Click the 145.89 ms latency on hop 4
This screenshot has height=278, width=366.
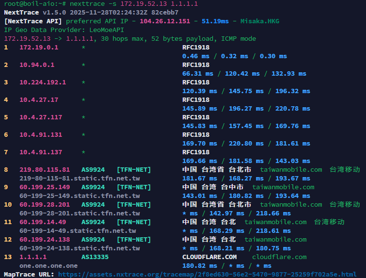200,109
